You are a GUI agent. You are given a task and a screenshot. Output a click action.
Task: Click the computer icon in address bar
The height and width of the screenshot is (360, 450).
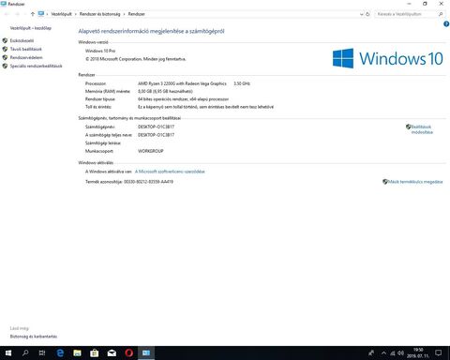(41, 14)
